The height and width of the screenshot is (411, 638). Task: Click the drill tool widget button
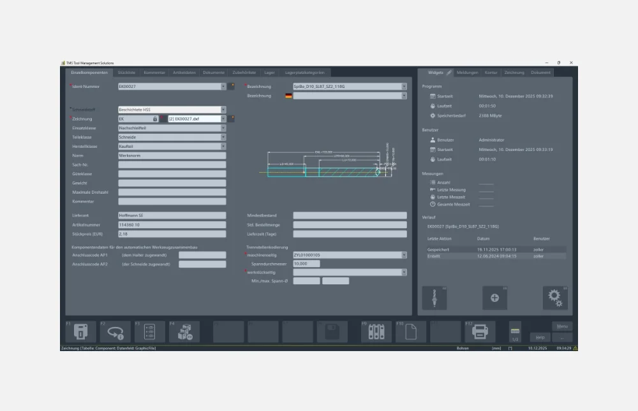pos(434,298)
